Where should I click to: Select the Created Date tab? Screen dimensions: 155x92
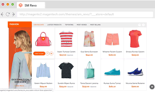click(x=39, y=25)
